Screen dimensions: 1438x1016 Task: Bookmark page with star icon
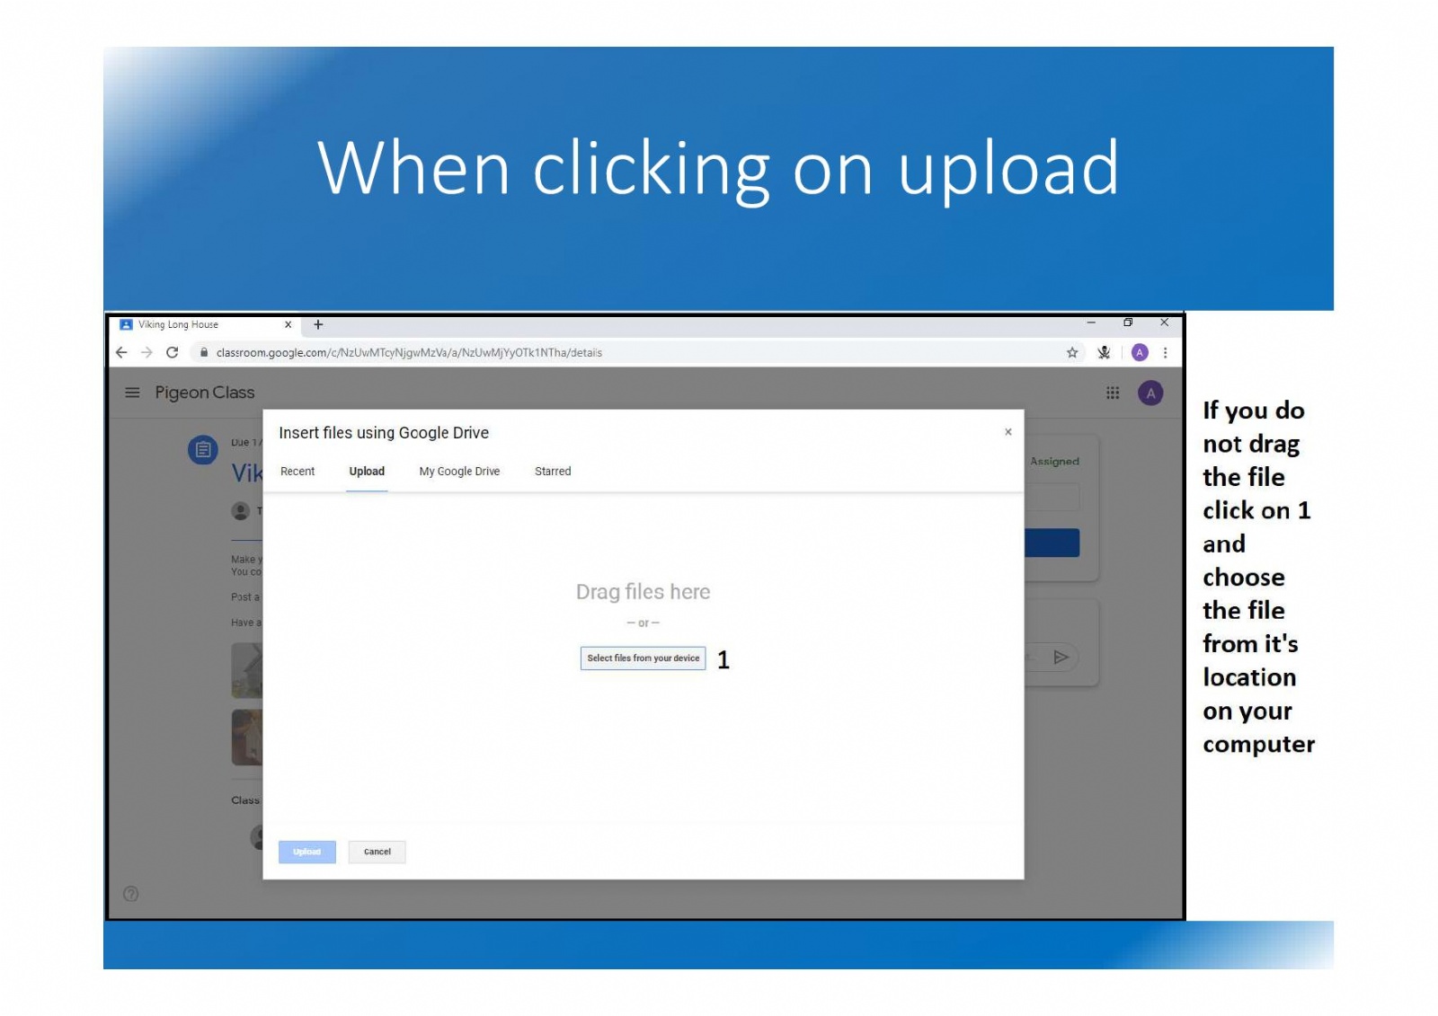(1072, 352)
